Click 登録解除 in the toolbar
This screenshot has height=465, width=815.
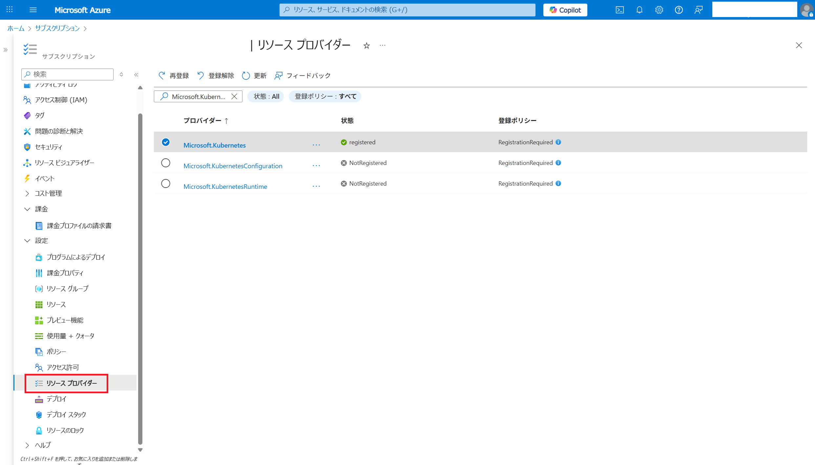[216, 76]
